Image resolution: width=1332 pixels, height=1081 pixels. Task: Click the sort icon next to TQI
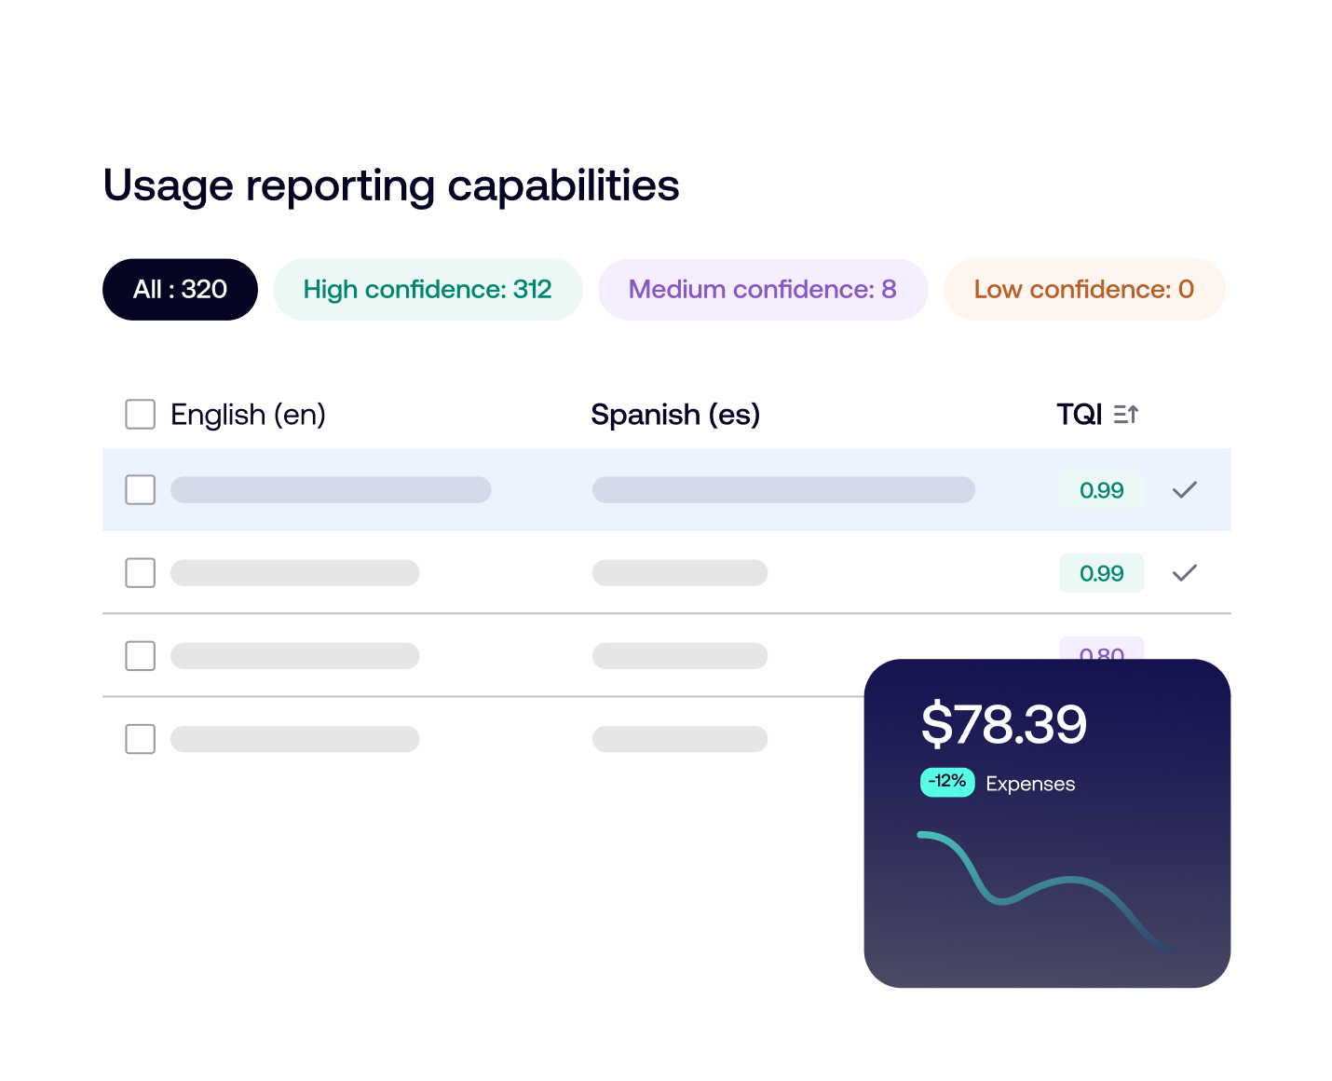[x=1126, y=415]
